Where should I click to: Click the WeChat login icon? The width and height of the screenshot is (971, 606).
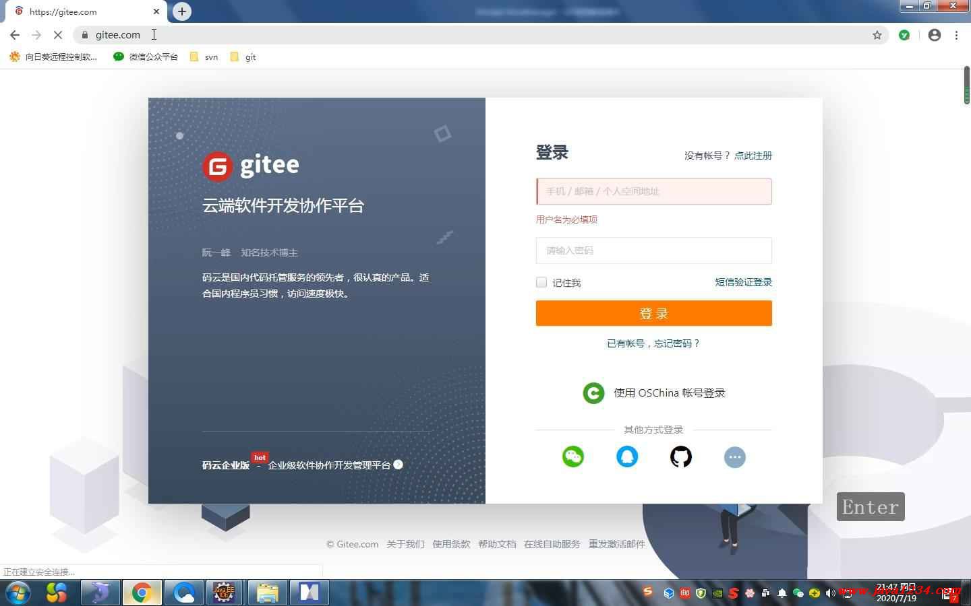tap(573, 457)
